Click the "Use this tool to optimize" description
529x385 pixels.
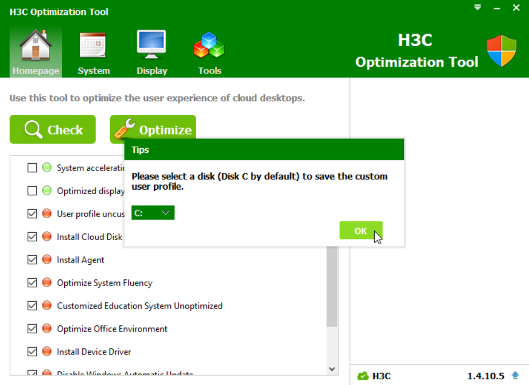(x=157, y=98)
